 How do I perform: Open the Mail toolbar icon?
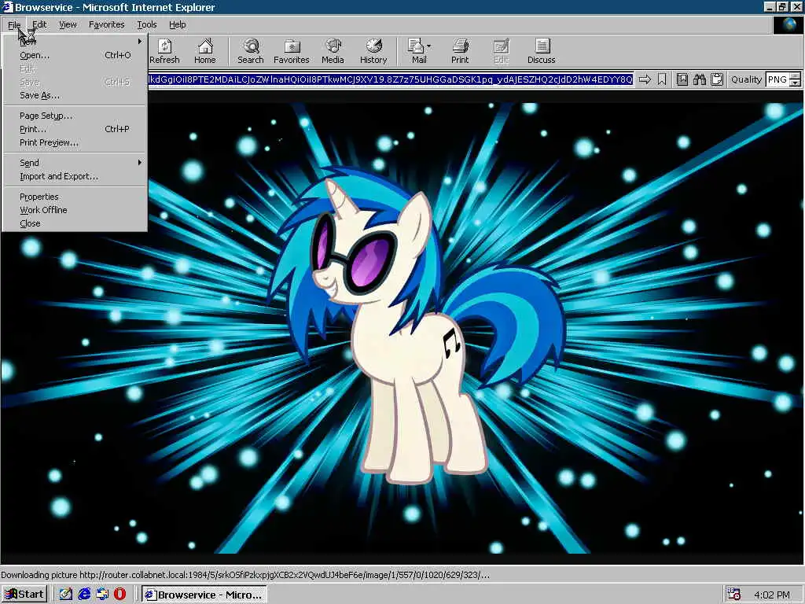[417, 51]
